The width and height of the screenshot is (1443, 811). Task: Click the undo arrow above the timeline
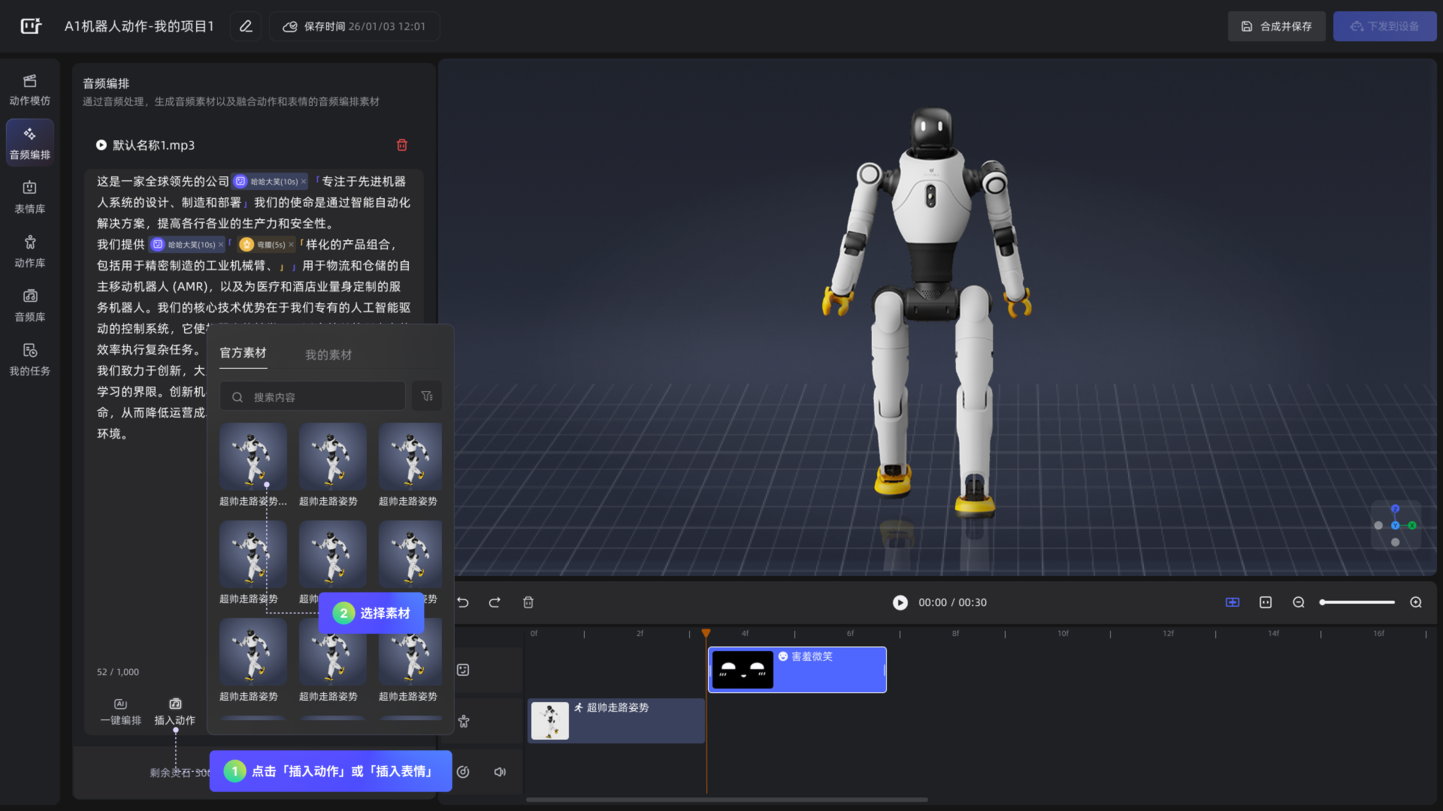[463, 602]
